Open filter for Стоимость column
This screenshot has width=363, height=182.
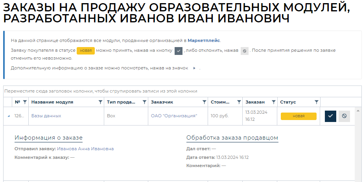click(239, 102)
